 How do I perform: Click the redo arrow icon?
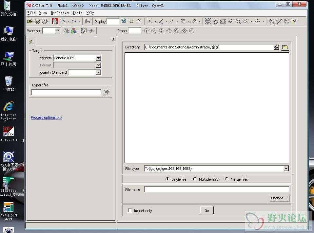tap(74, 21)
